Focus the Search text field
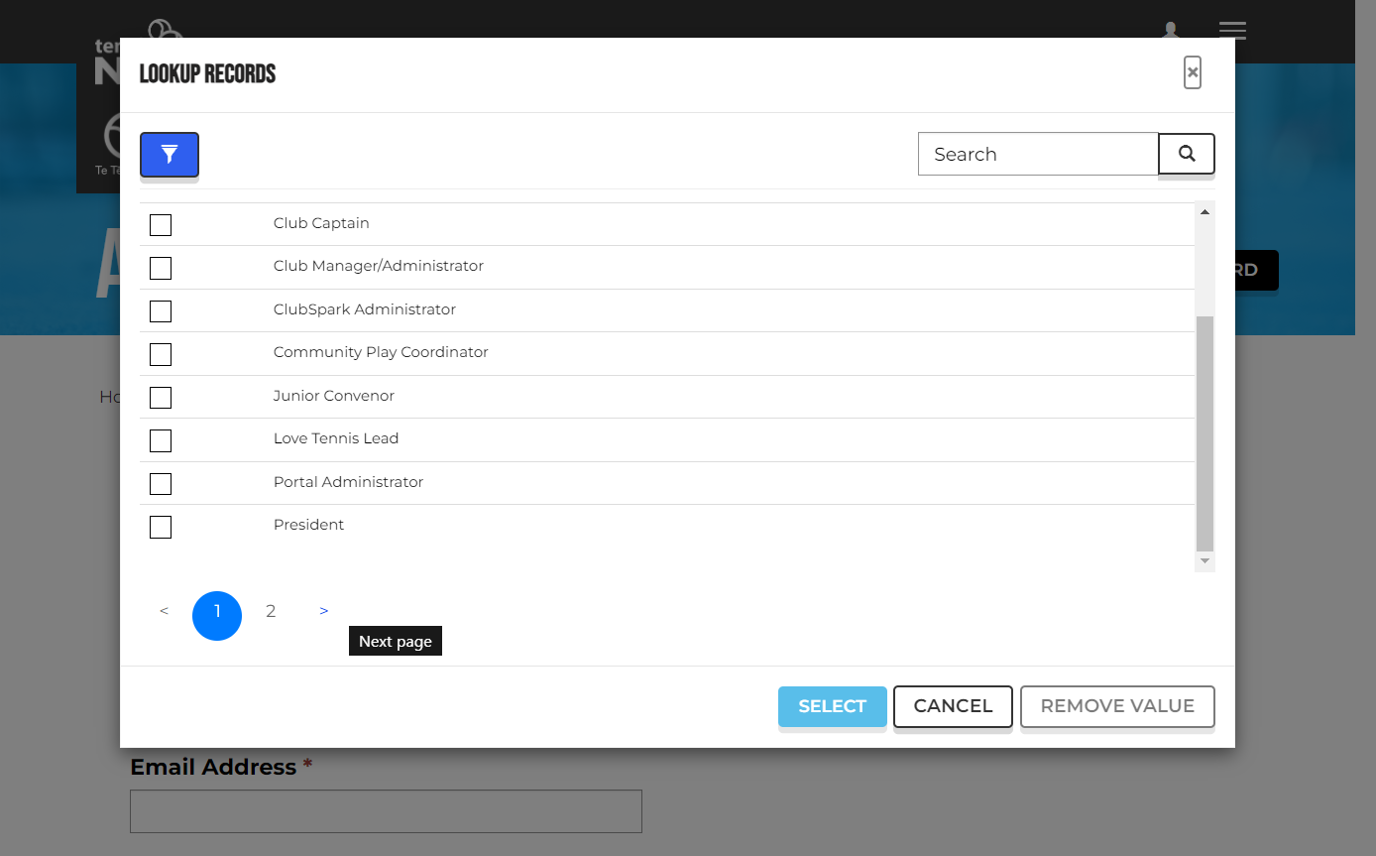 coord(1038,154)
